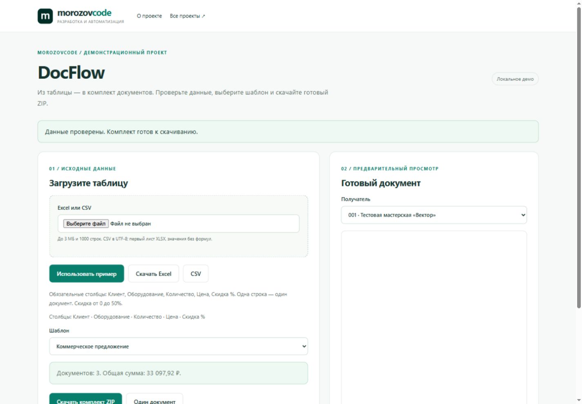Click the «Выберите файл» file chooser button

tap(86, 224)
